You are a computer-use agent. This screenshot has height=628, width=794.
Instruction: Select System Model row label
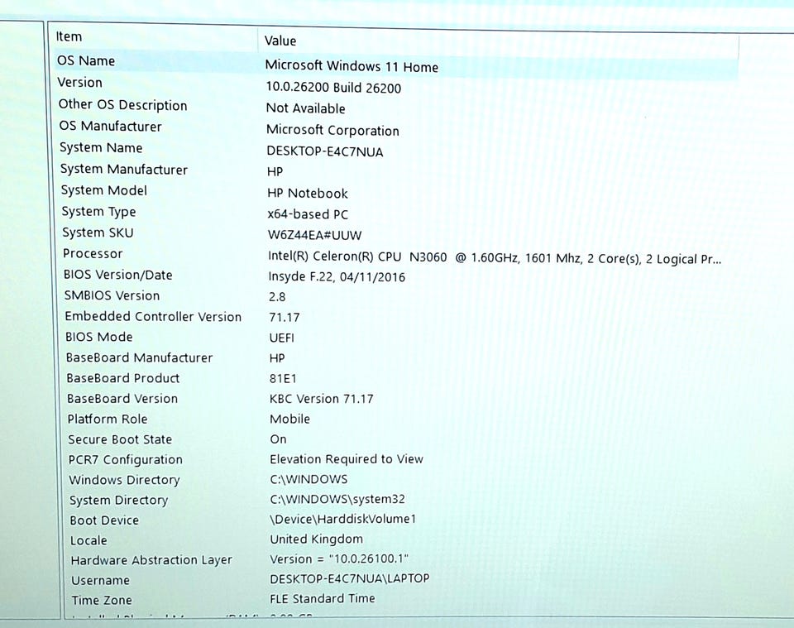(x=104, y=190)
